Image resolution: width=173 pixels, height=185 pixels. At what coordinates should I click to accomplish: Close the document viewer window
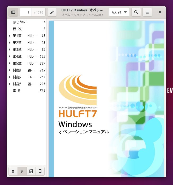click(x=160, y=12)
